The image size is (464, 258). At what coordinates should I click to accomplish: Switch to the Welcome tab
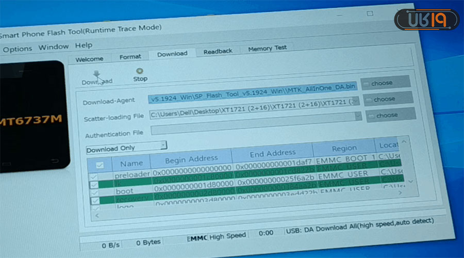pos(89,59)
